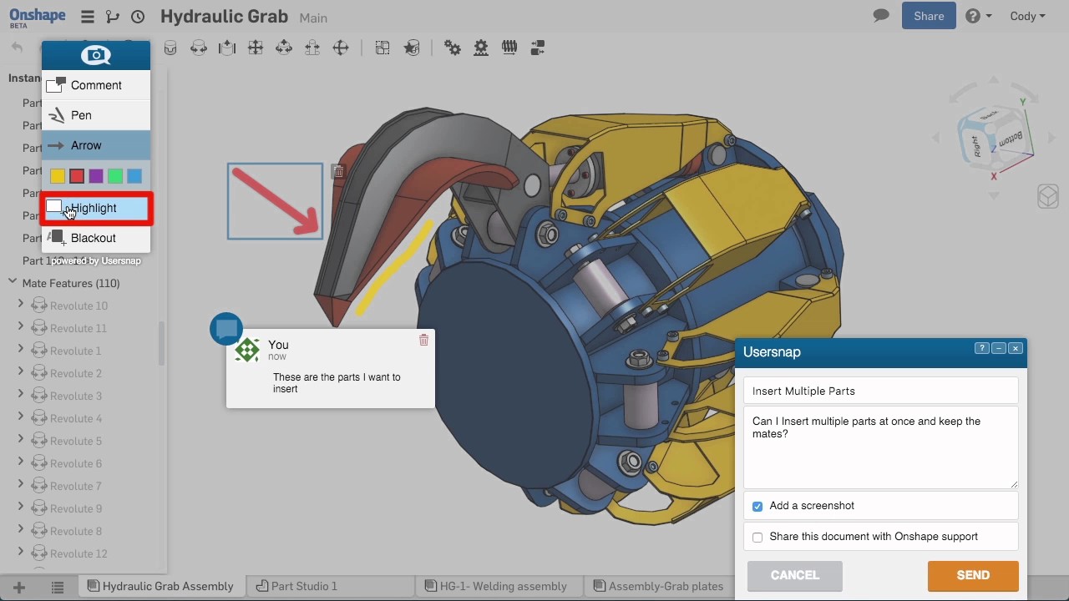The width and height of the screenshot is (1069, 601).
Task: Open the Onshape main hamburger menu
Action: coord(88,17)
